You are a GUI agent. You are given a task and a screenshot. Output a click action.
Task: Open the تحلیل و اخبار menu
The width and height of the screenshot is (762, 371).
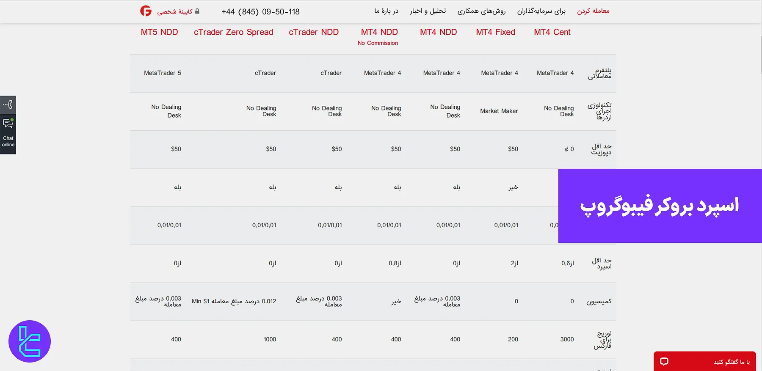pyautogui.click(x=428, y=11)
